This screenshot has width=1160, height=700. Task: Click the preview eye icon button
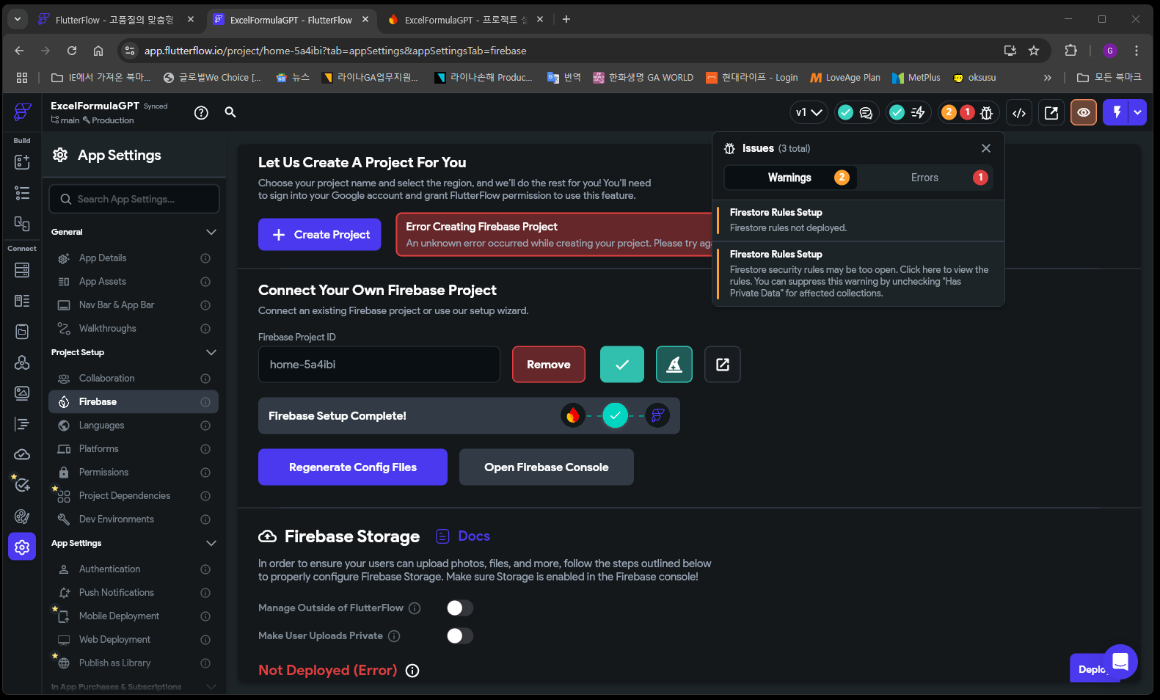tap(1084, 112)
